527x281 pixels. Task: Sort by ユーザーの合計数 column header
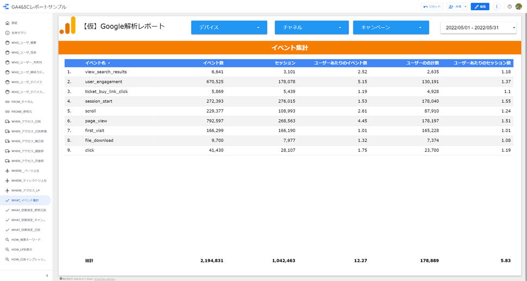422,63
